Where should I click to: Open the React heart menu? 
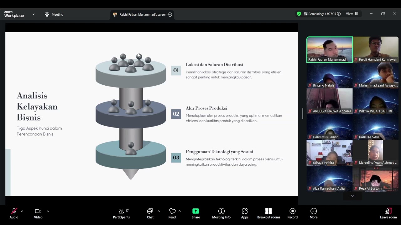(172, 213)
